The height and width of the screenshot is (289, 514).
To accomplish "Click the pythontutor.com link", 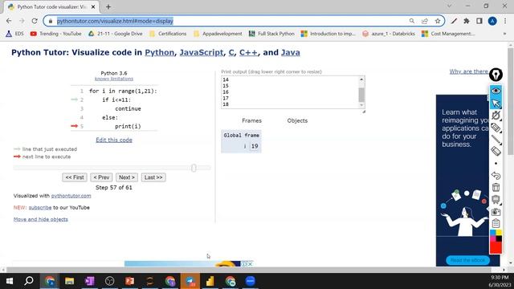I will 71,196.
